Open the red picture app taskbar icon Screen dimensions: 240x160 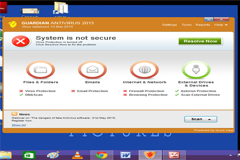coord(174,155)
